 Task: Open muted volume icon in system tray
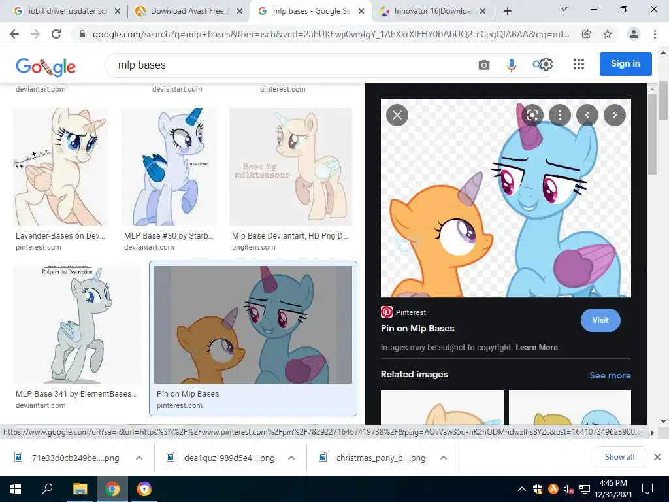pos(568,489)
